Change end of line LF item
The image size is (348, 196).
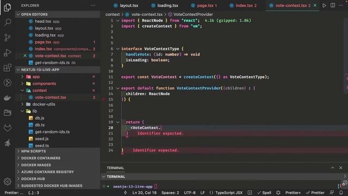tap(202, 193)
